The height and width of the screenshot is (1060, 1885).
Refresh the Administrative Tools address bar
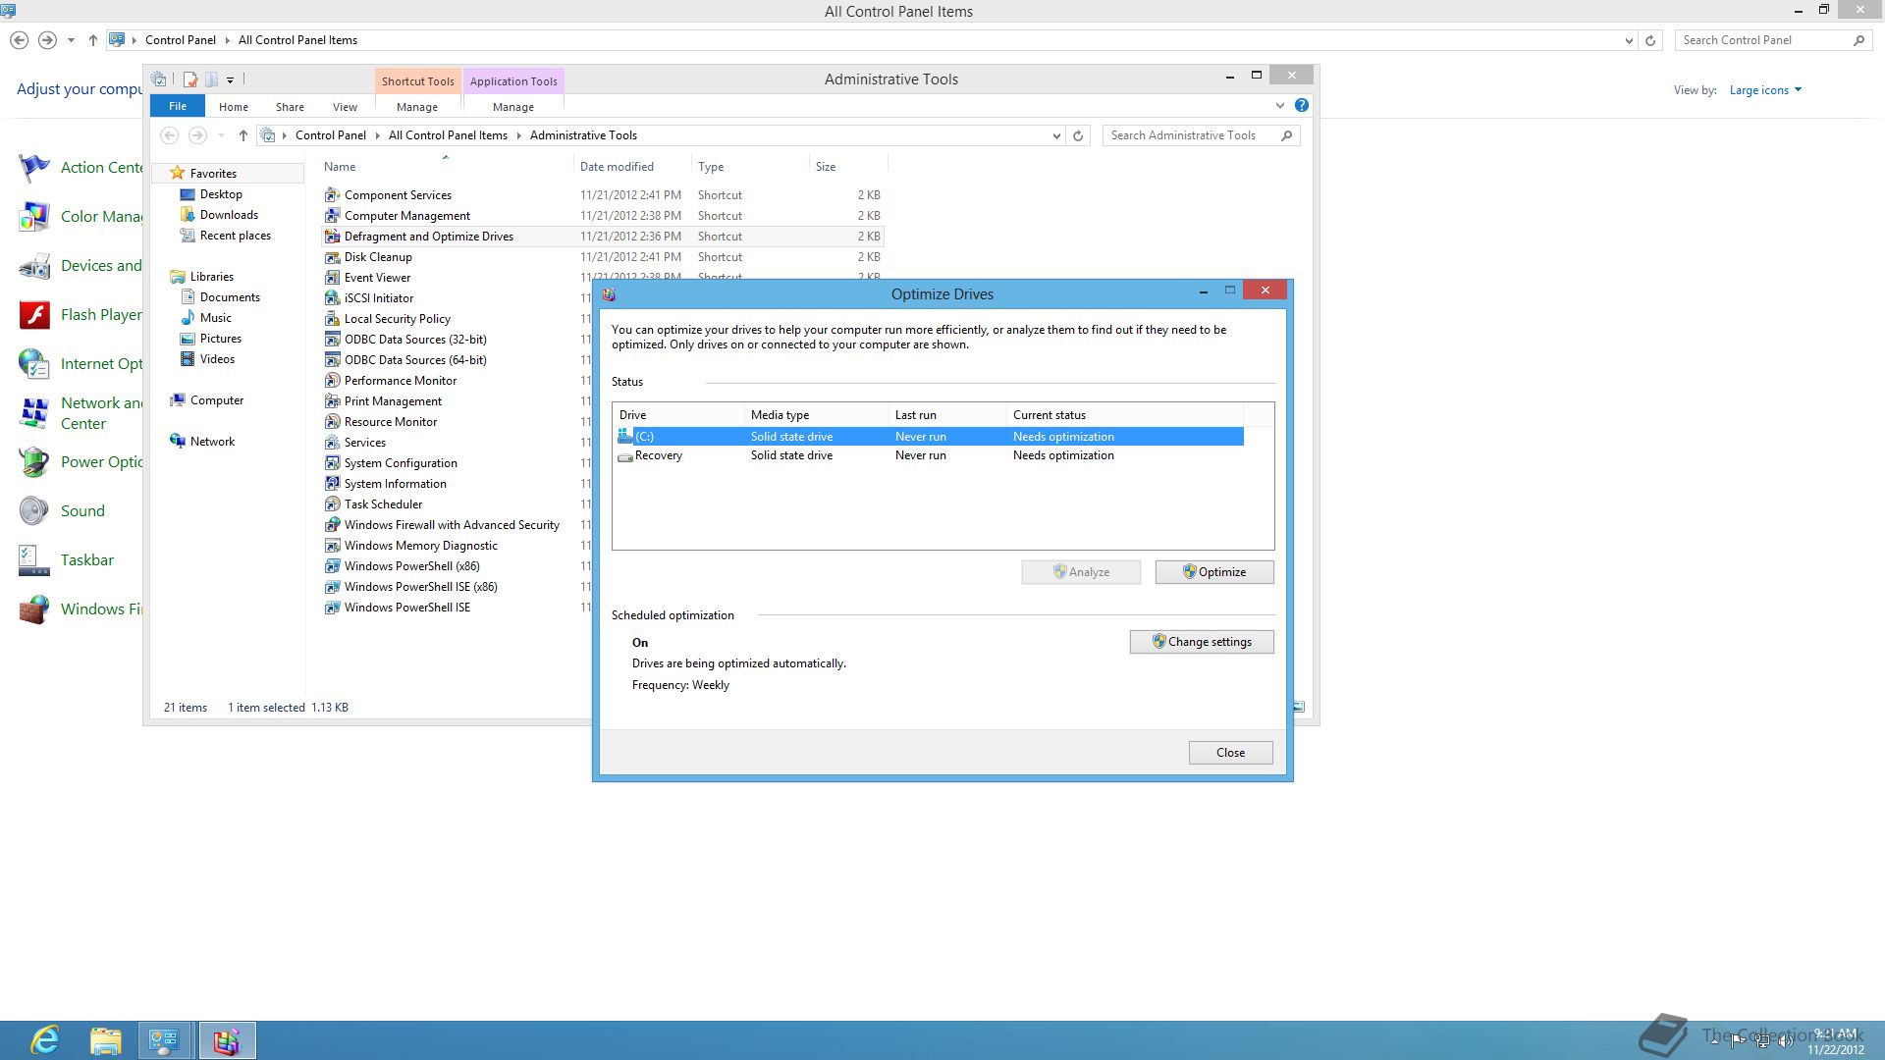1078,135
